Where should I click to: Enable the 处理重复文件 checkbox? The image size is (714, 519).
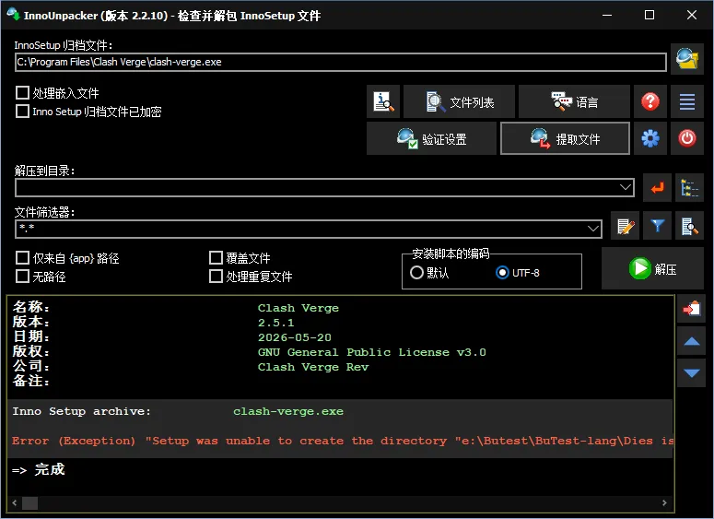[x=216, y=277]
